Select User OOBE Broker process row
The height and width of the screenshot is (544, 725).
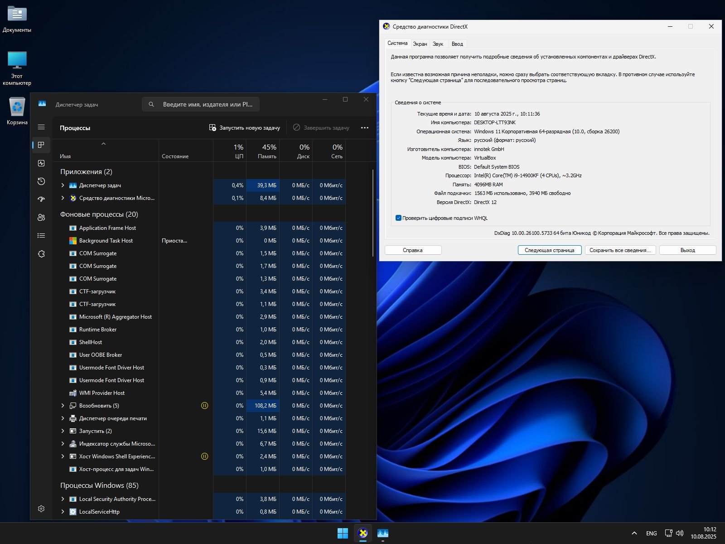click(x=199, y=355)
